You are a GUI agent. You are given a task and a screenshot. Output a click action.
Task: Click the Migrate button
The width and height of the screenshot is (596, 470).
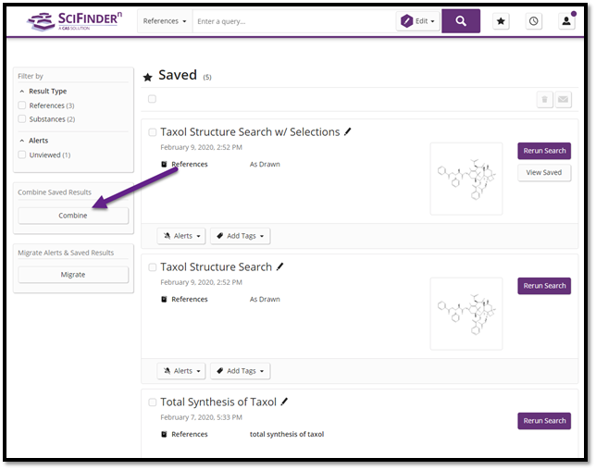click(73, 275)
